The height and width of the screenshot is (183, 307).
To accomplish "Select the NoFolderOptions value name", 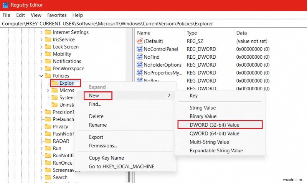I will (x=162, y=65).
